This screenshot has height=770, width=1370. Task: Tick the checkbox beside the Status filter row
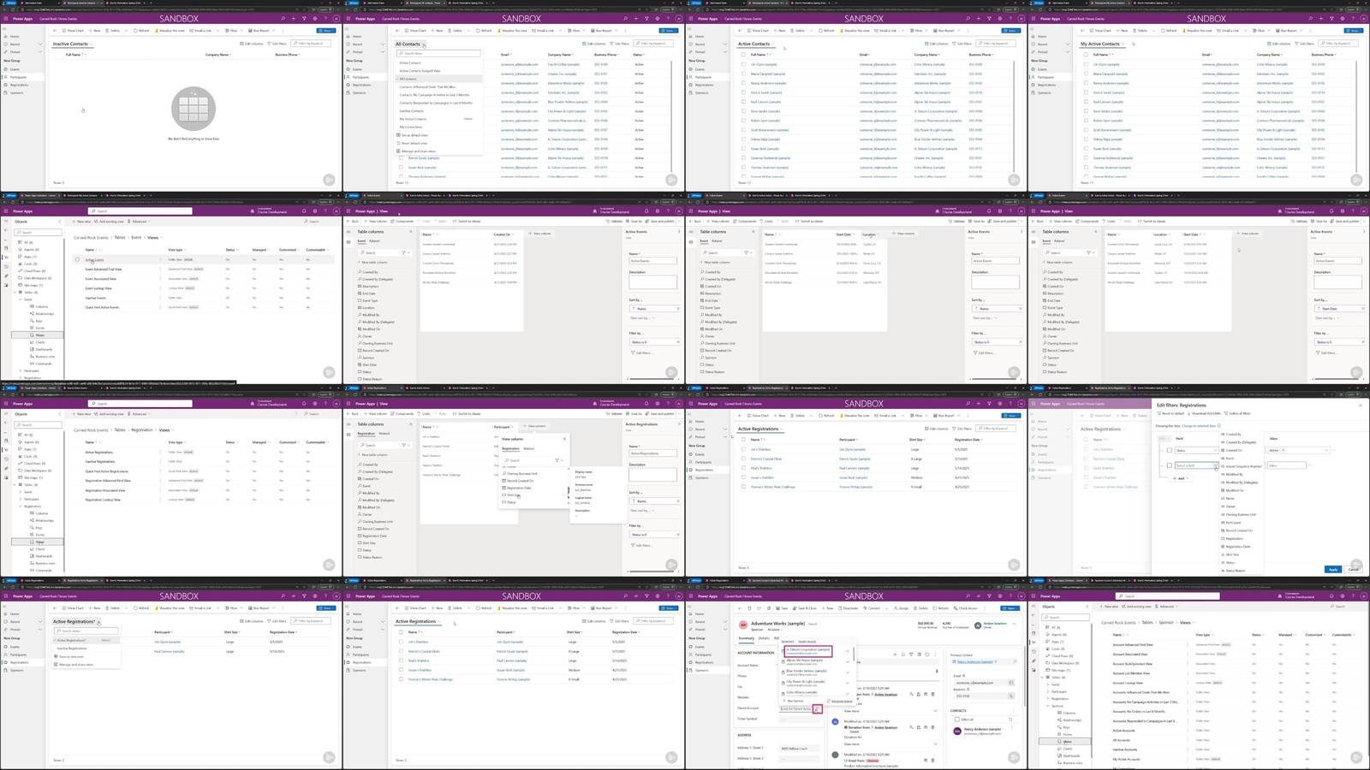(x=1170, y=450)
